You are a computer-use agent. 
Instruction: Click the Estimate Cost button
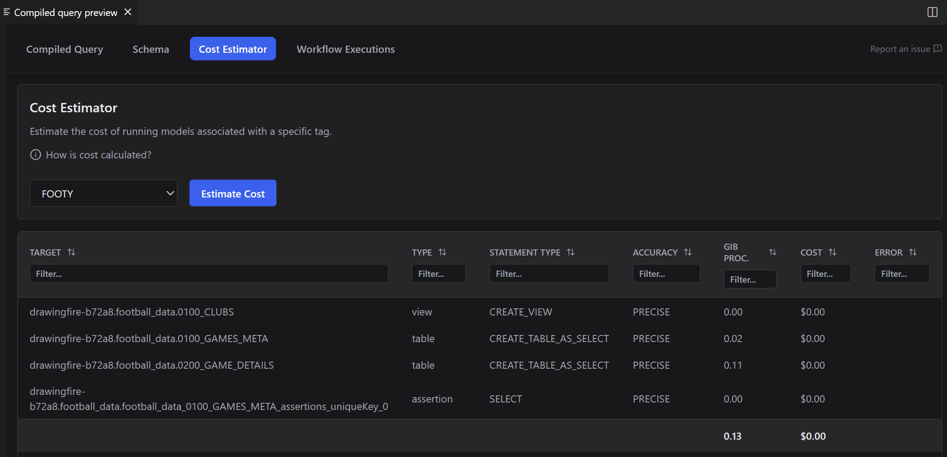pos(233,193)
